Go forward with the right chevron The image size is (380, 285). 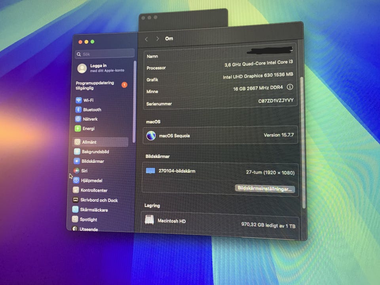tap(158, 39)
